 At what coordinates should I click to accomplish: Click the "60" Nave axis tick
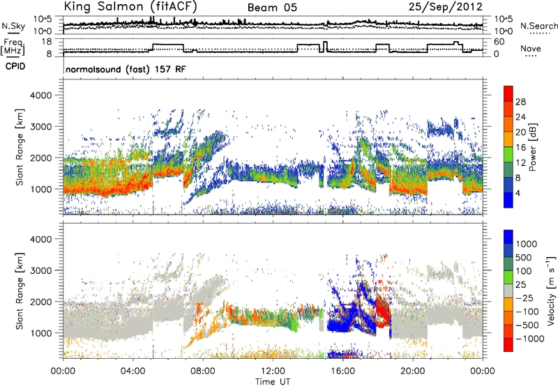tap(499, 42)
